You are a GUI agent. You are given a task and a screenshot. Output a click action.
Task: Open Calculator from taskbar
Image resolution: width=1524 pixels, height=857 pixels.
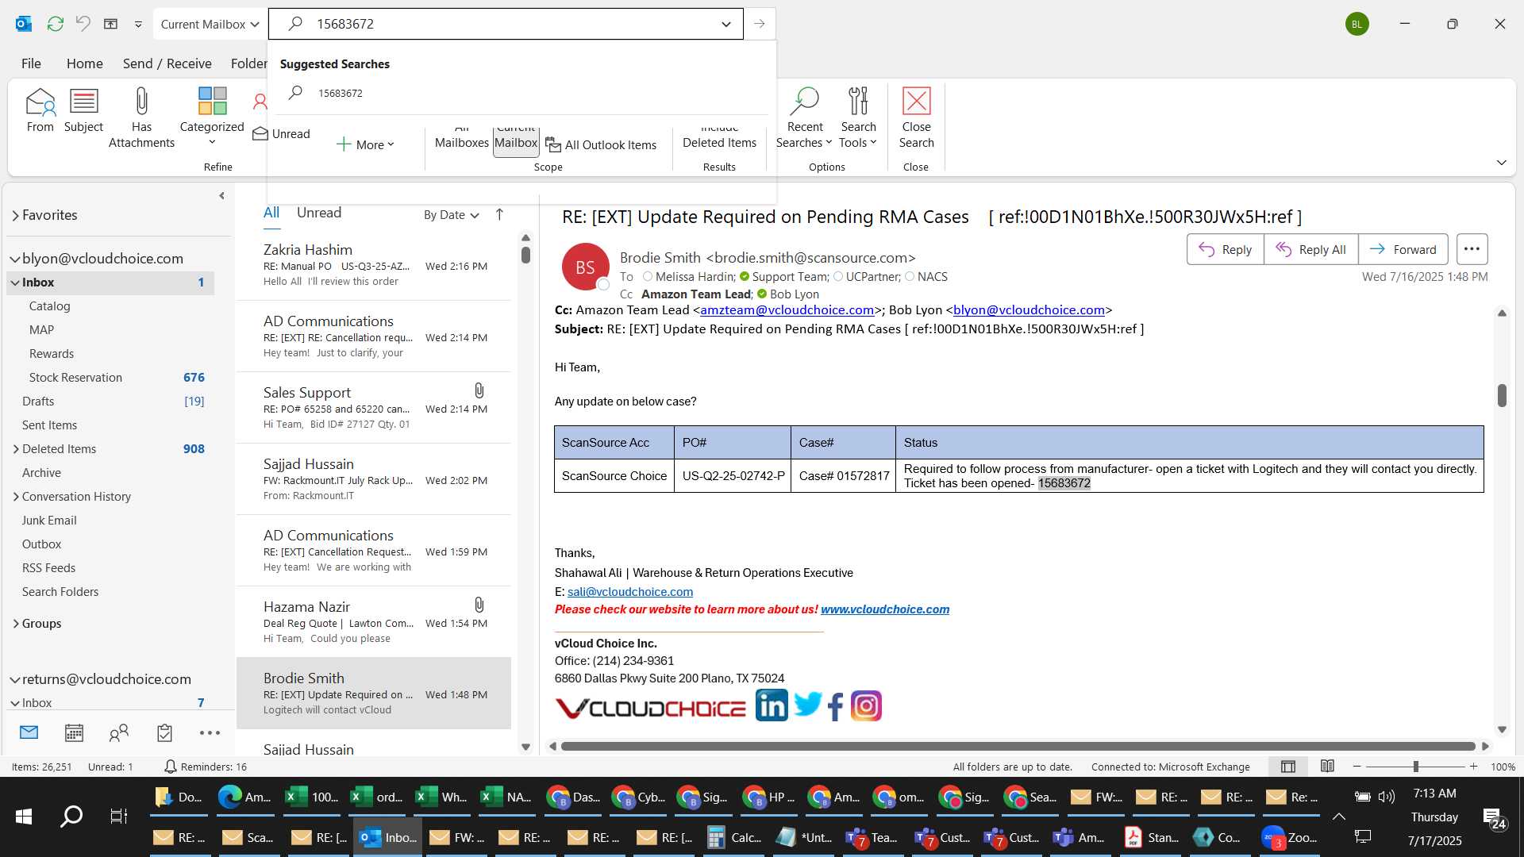tap(734, 837)
